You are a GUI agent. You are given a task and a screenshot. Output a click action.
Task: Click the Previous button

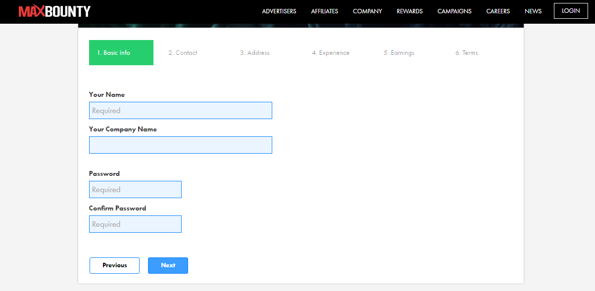[114, 265]
